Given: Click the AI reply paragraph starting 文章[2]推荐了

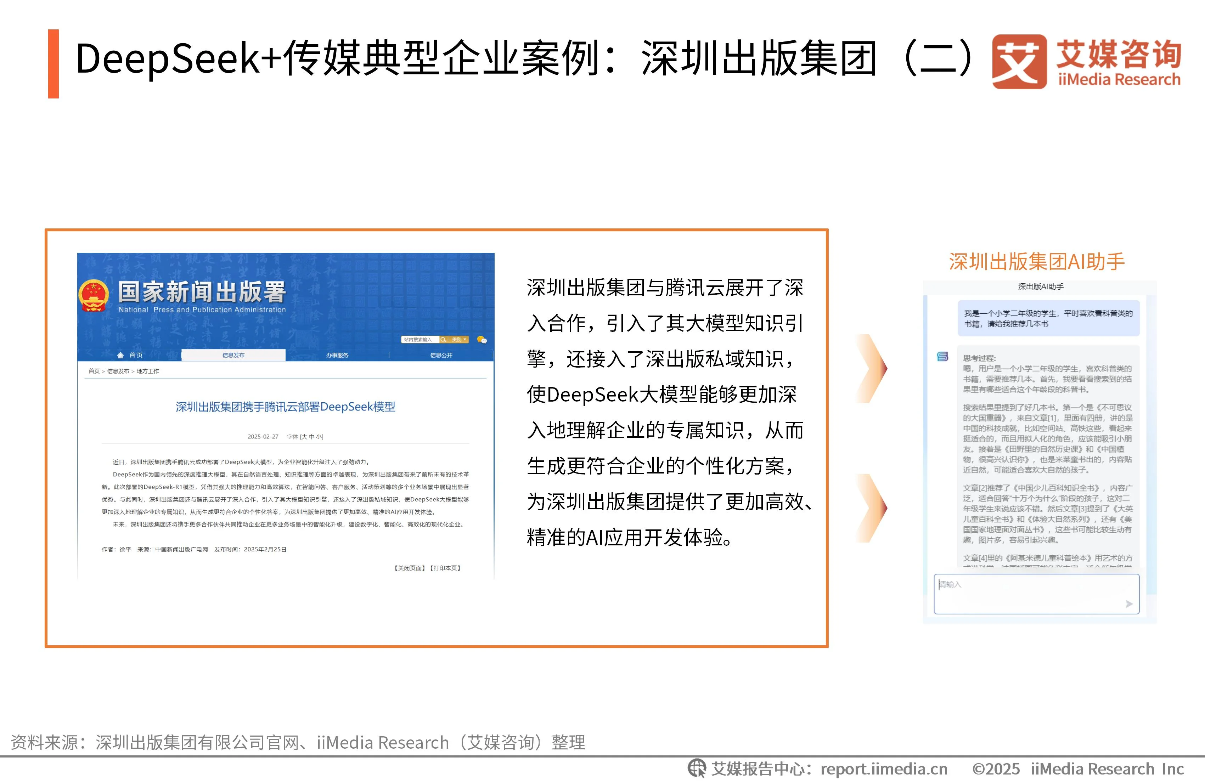Looking at the screenshot, I should [1048, 514].
